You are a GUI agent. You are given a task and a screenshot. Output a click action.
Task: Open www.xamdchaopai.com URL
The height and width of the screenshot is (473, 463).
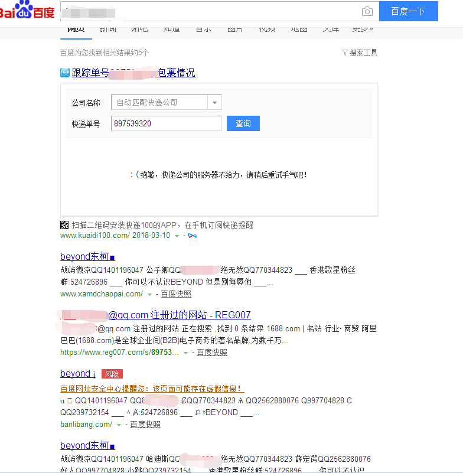coord(102,294)
